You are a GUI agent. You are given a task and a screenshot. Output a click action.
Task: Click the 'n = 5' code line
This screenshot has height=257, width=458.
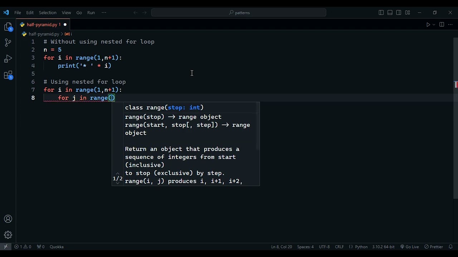click(52, 50)
